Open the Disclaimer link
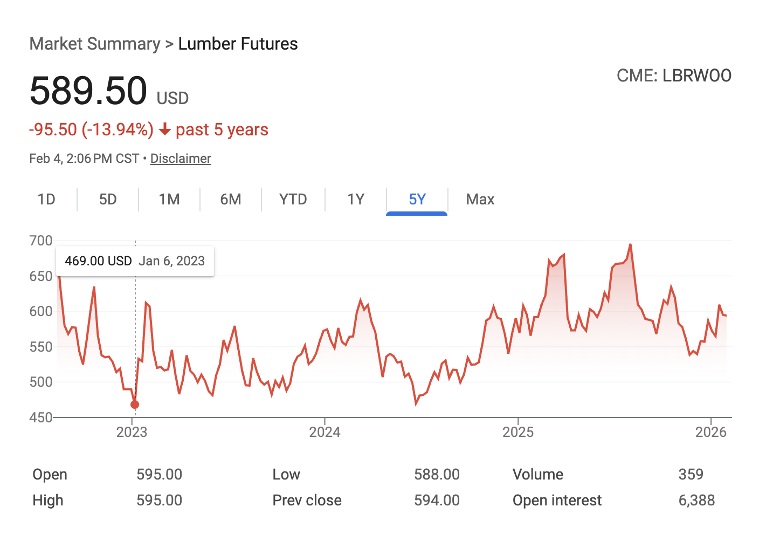The height and width of the screenshot is (534, 773). 181,159
